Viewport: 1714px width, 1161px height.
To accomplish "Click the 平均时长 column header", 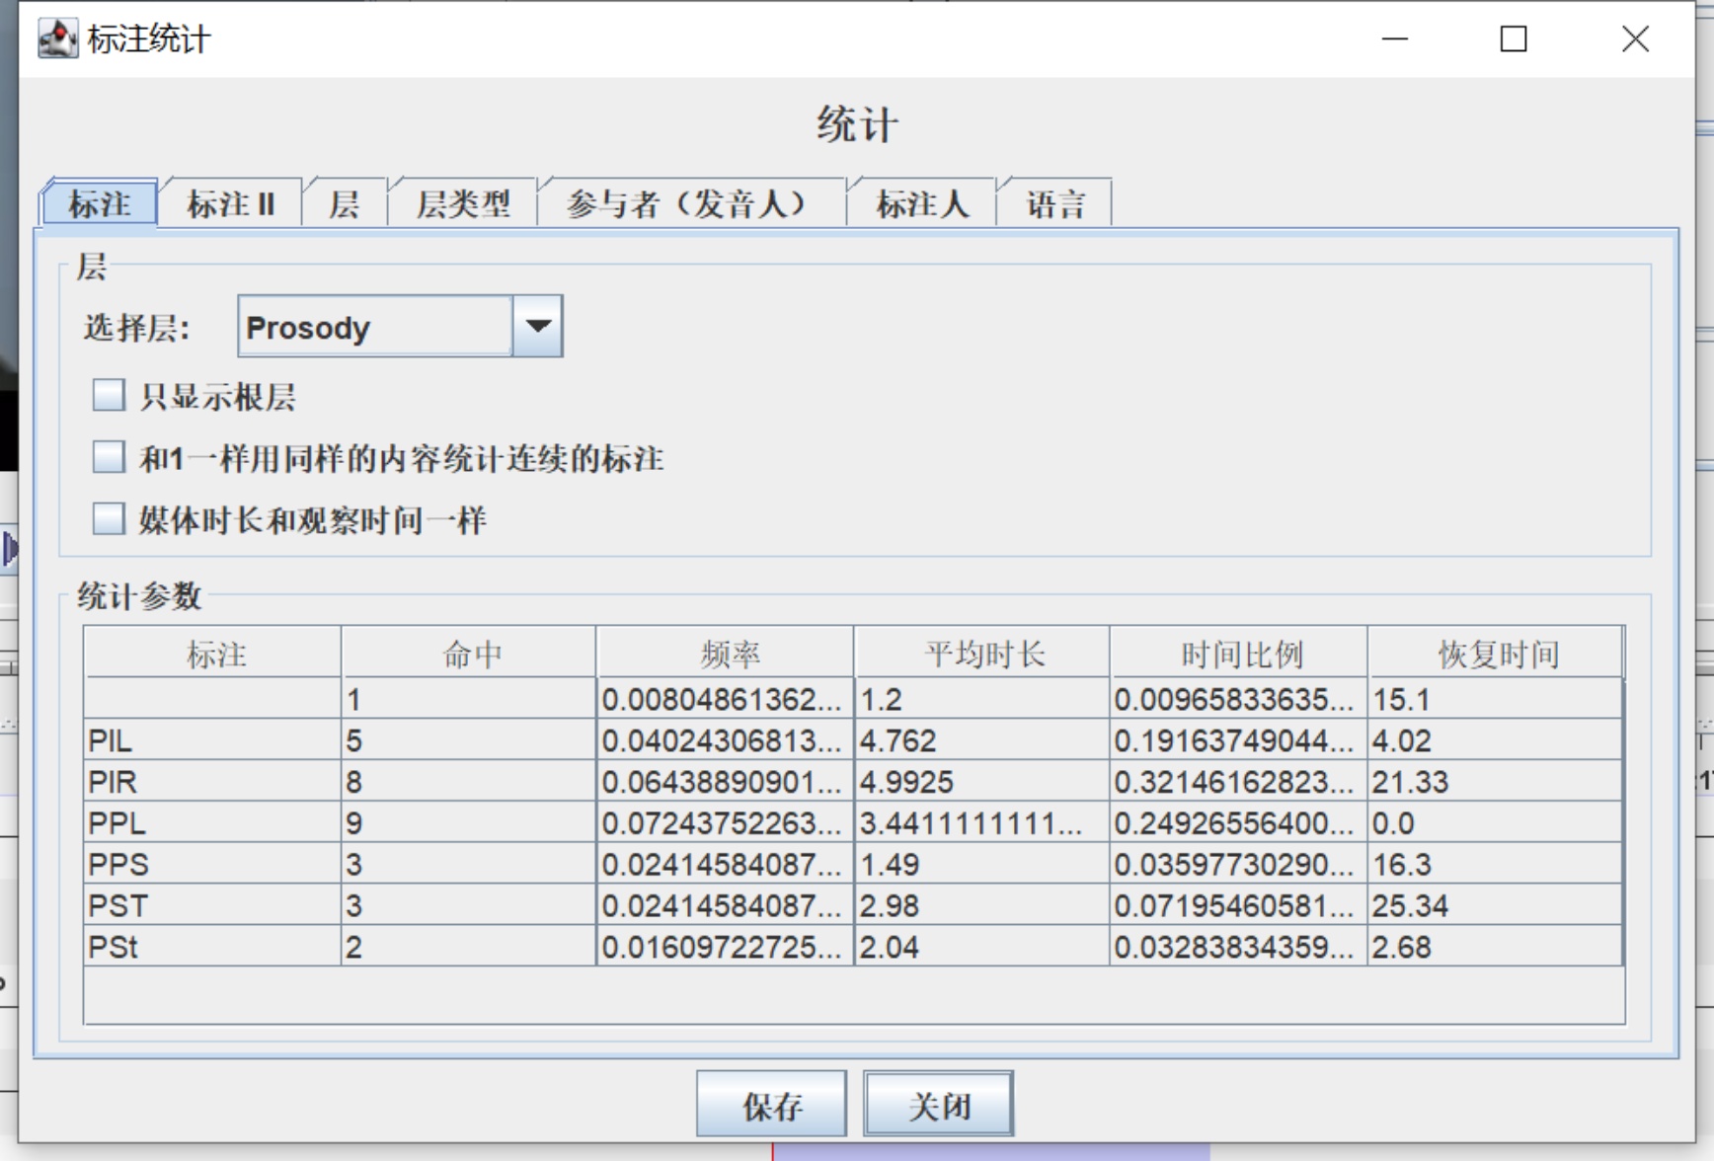I will (983, 654).
